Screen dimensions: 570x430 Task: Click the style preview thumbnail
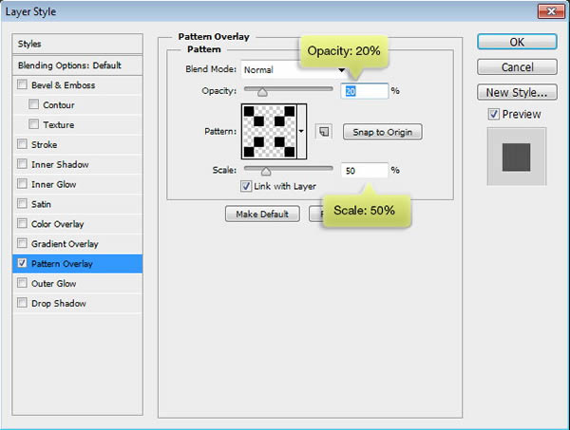tap(516, 157)
